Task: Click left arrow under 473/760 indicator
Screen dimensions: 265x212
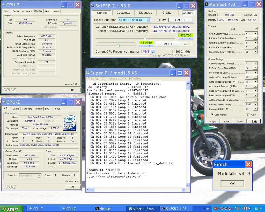Action: pyautogui.click(x=182, y=39)
